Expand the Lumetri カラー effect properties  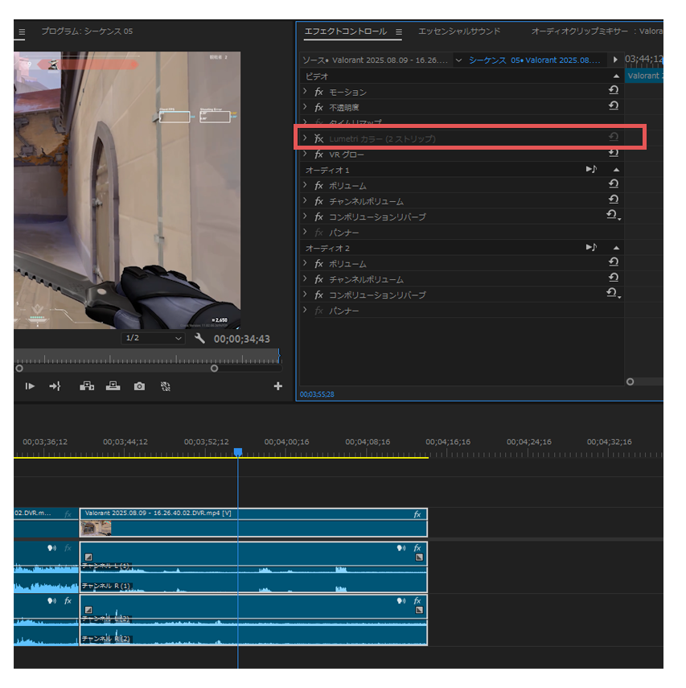pos(305,138)
